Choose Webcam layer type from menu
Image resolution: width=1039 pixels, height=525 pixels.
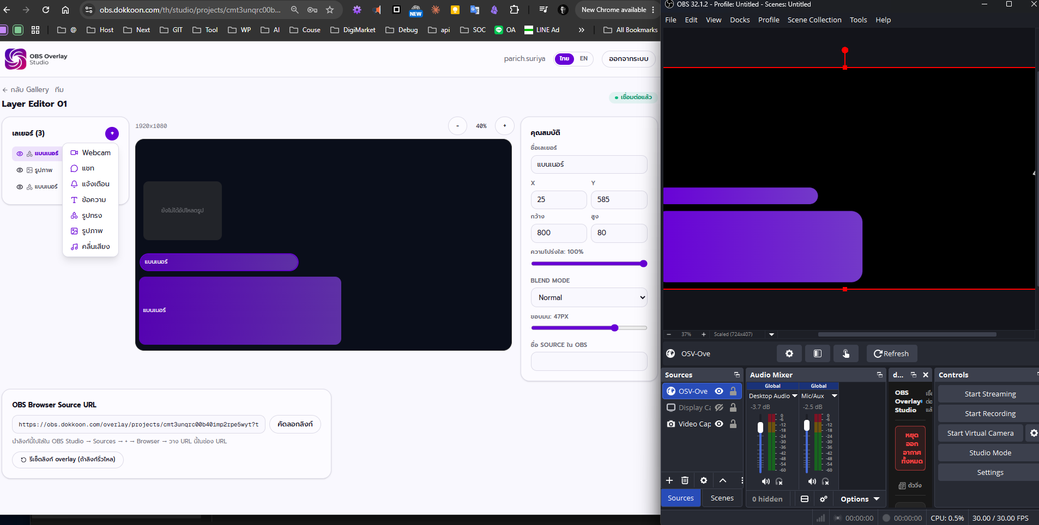(x=90, y=152)
